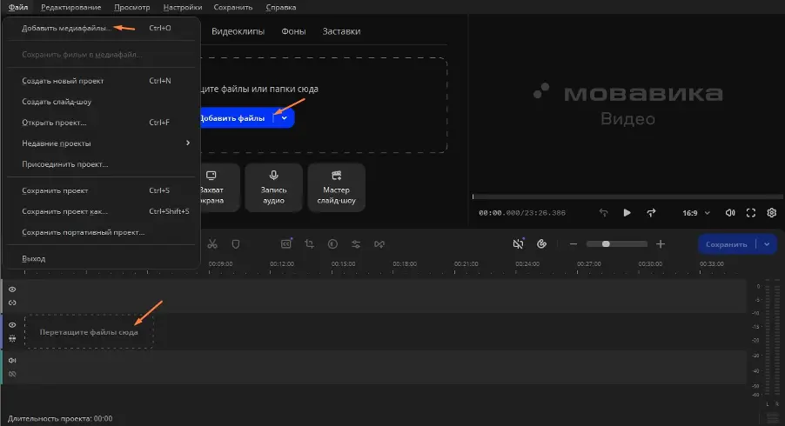Select the scissors cut tool
Viewport: 785px width, 426px height.
coord(212,244)
